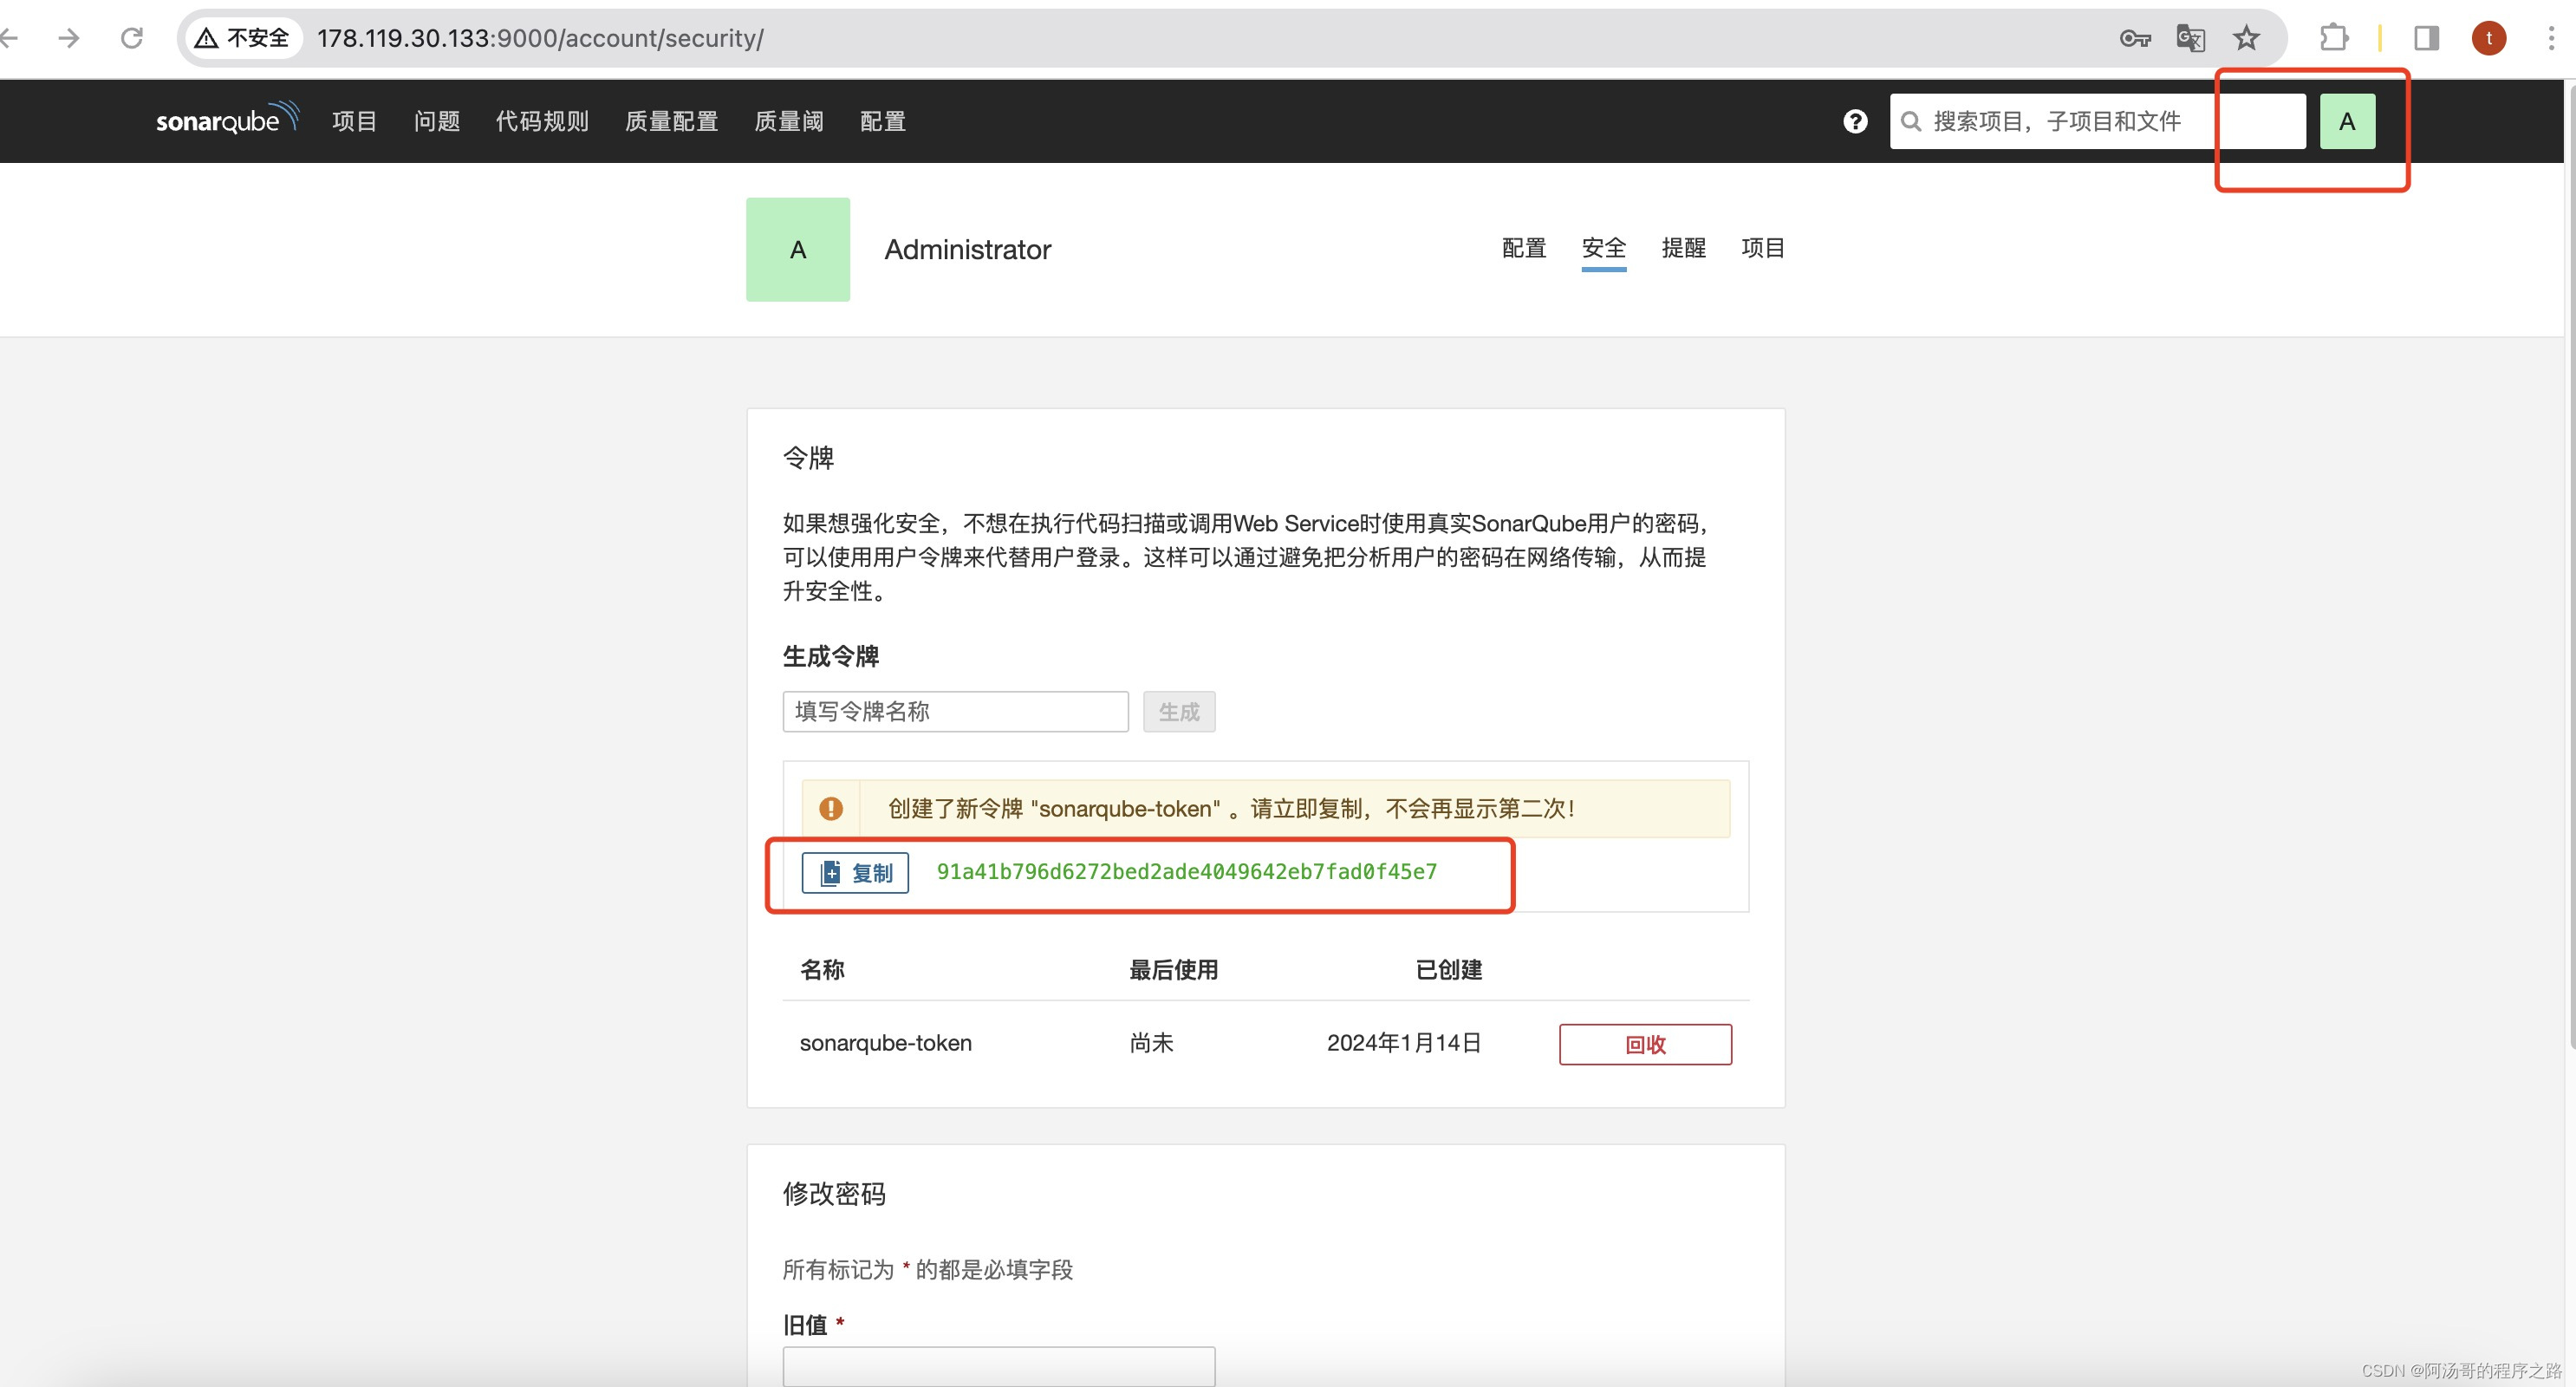2576x1387 pixels.
Task: Click the old password 旧值 field
Action: (x=999, y=1366)
